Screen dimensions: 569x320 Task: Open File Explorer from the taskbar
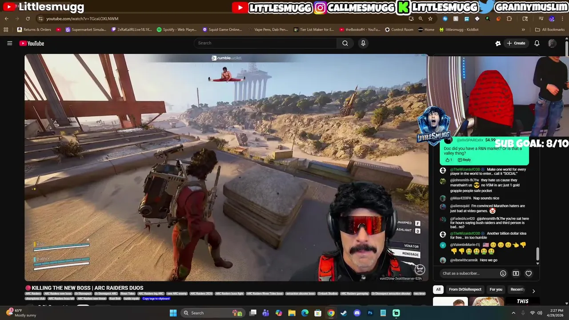[x=292, y=313]
